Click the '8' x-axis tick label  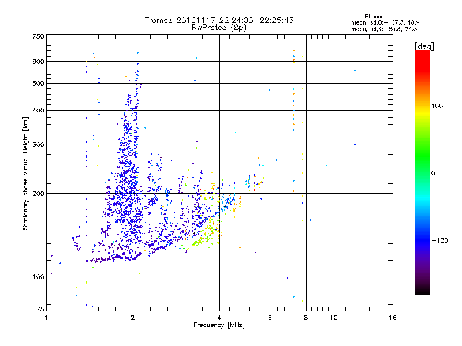tap(306, 318)
